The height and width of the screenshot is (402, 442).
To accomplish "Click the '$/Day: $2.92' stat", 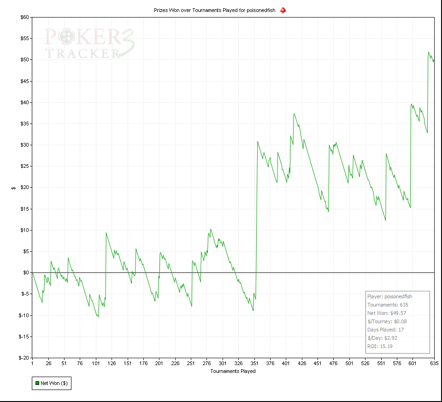I will [382, 338].
